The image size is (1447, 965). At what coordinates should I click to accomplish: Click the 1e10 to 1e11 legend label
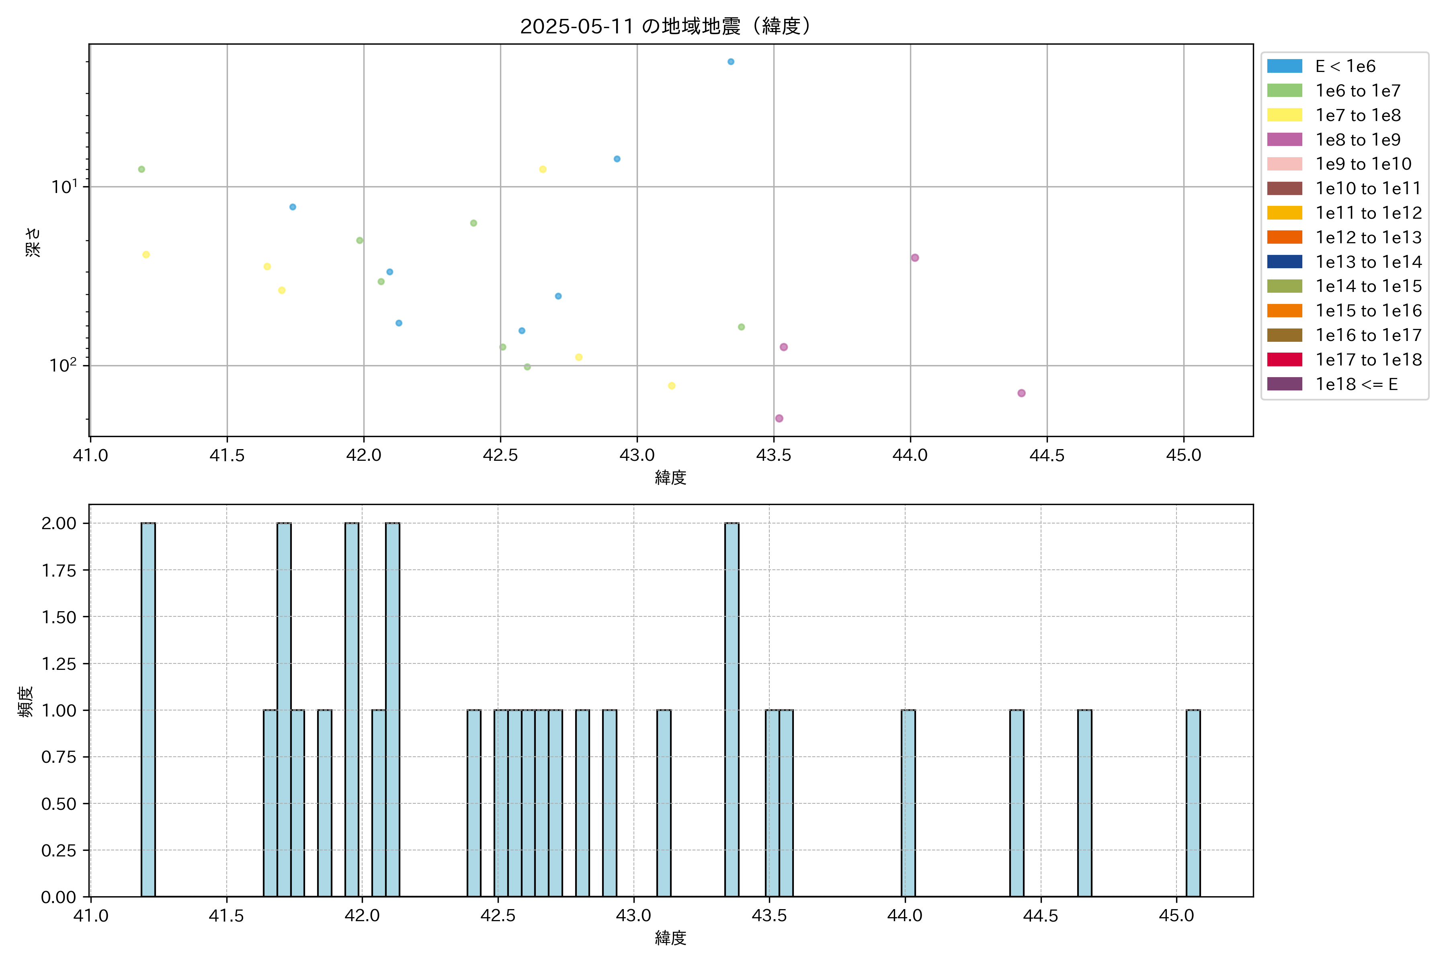tap(1368, 188)
